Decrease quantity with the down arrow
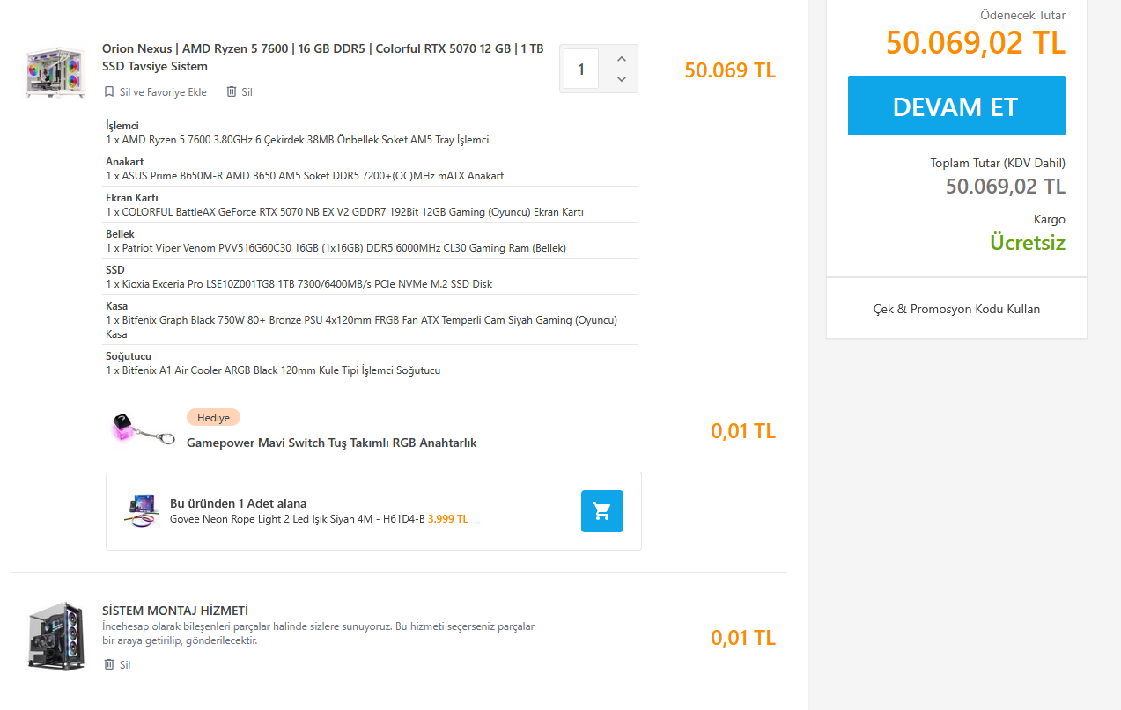 tap(622, 79)
